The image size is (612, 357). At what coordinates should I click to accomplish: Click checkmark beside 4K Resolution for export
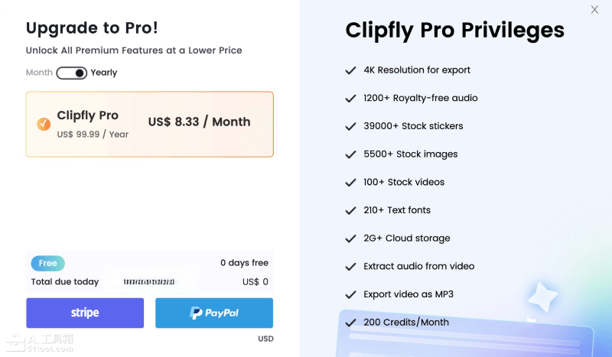pyautogui.click(x=350, y=70)
